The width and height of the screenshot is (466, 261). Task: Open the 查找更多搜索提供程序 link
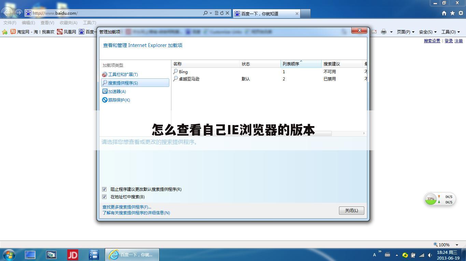click(127, 207)
